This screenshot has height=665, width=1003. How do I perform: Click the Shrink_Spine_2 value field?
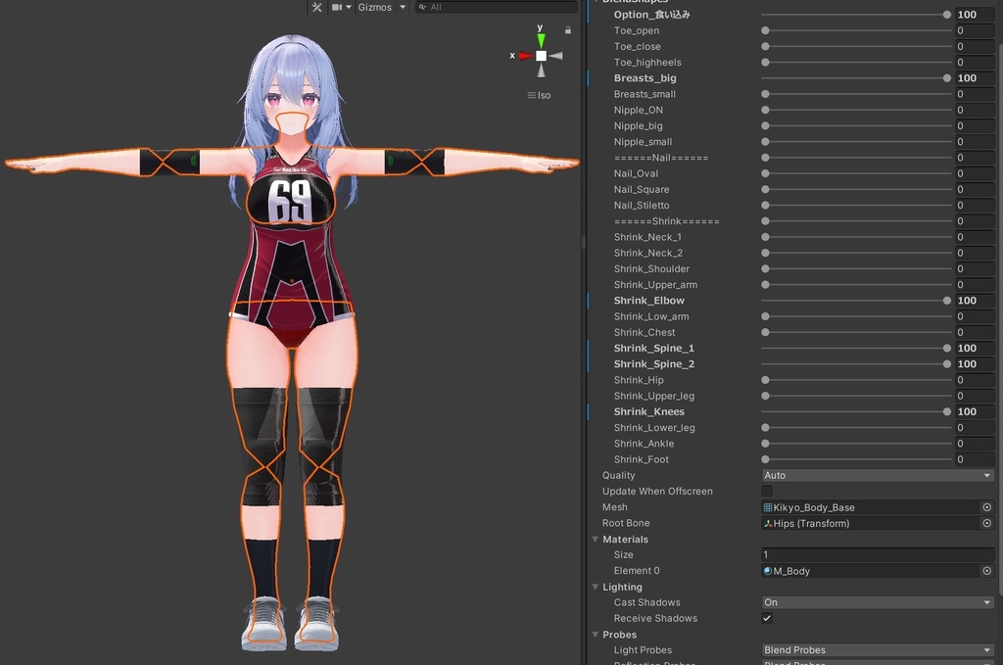(x=975, y=363)
